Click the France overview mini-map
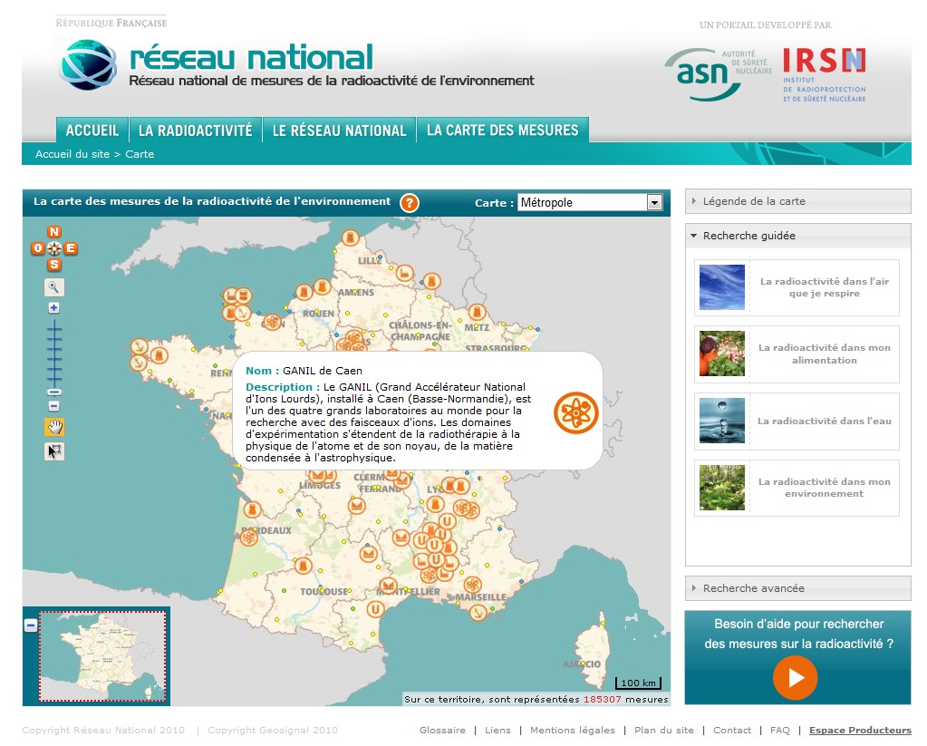927x746 pixels. coord(103,656)
